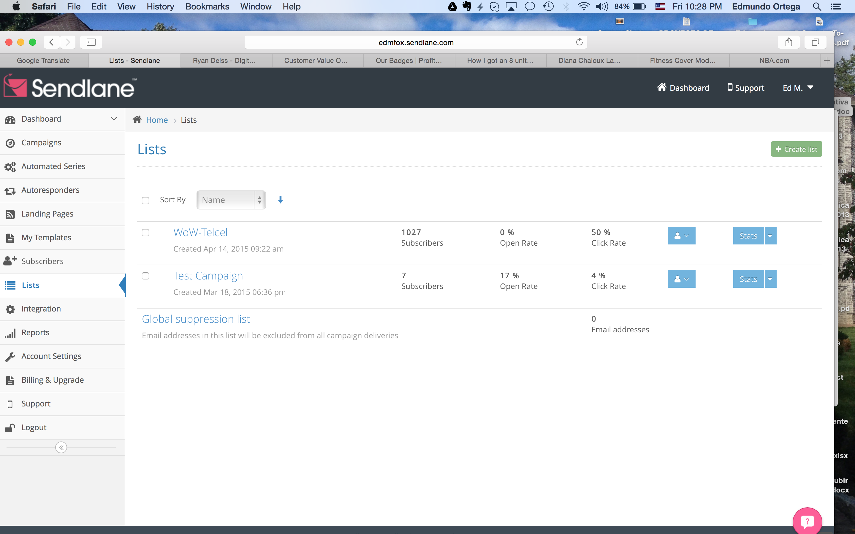Click the Reports bar chart icon
The width and height of the screenshot is (855, 534).
tap(10, 333)
